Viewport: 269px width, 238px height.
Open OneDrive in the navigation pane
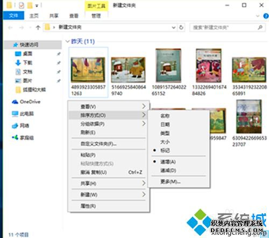point(26,102)
